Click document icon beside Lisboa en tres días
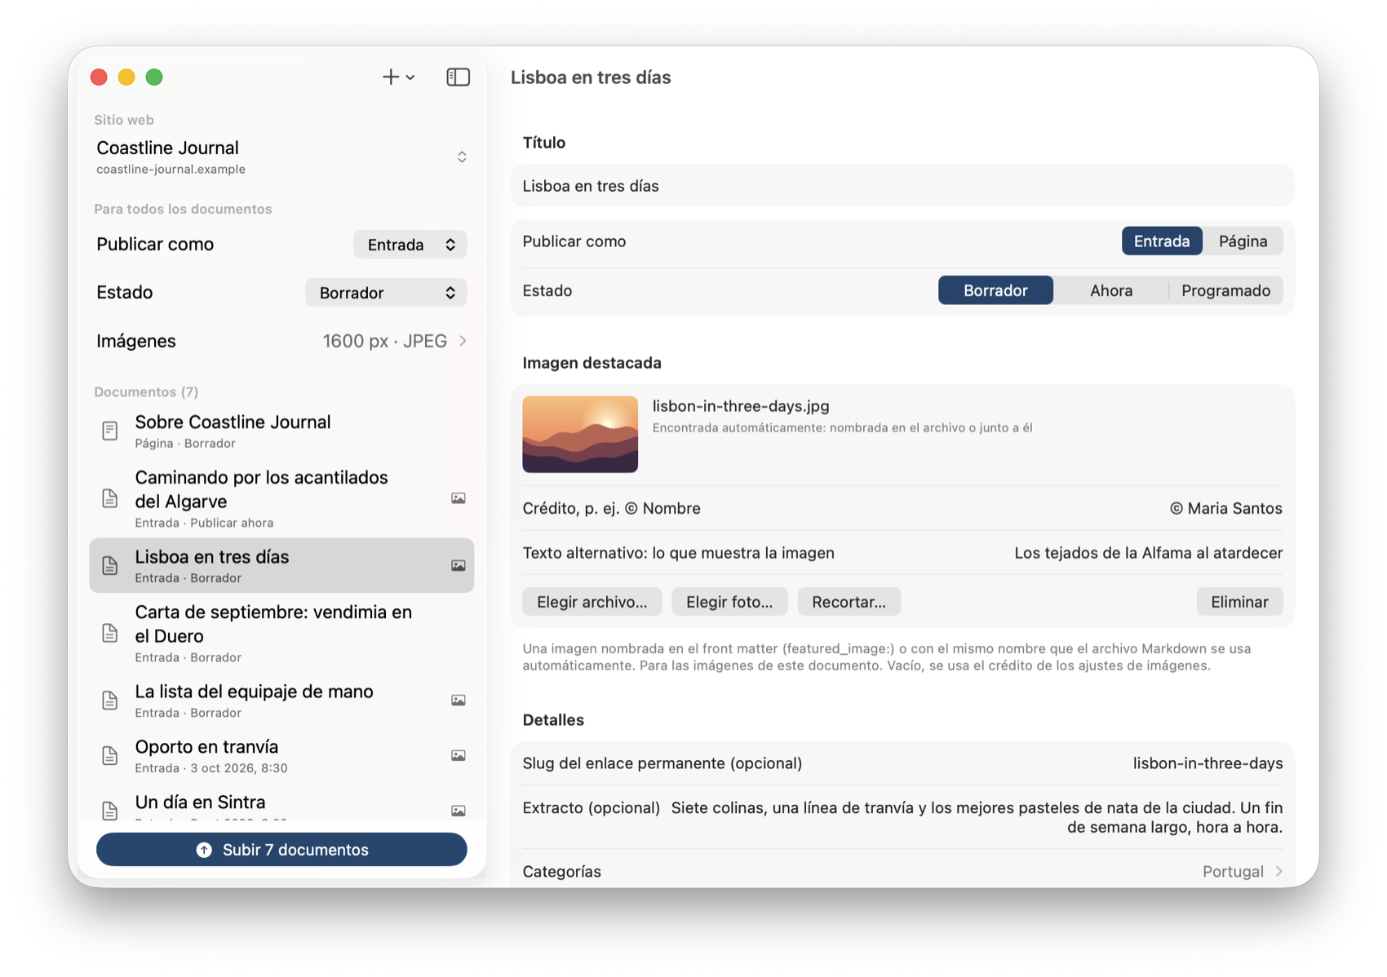1387x977 pixels. pos(109,566)
